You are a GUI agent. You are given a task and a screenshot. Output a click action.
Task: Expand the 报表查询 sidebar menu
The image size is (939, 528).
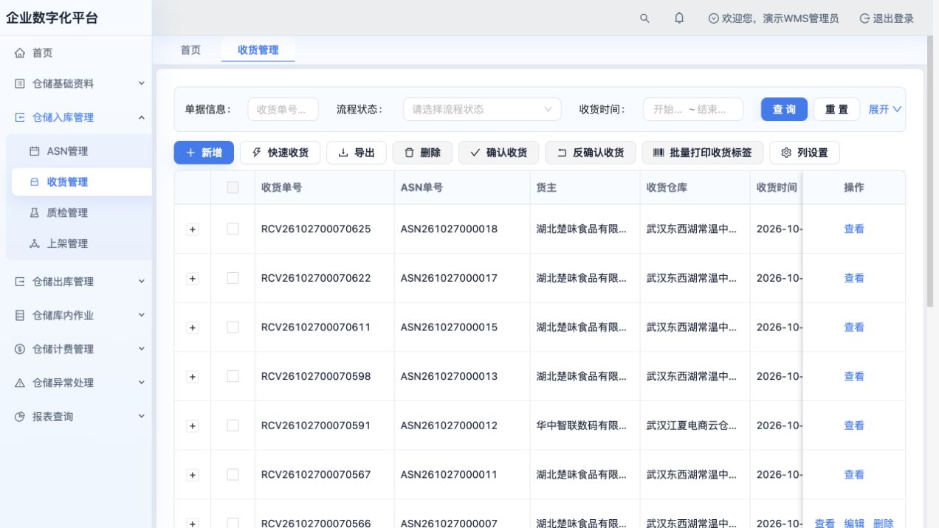click(76, 417)
